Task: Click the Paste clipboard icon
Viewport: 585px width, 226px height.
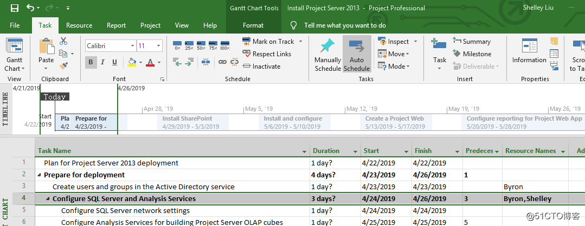Action: click(x=47, y=46)
